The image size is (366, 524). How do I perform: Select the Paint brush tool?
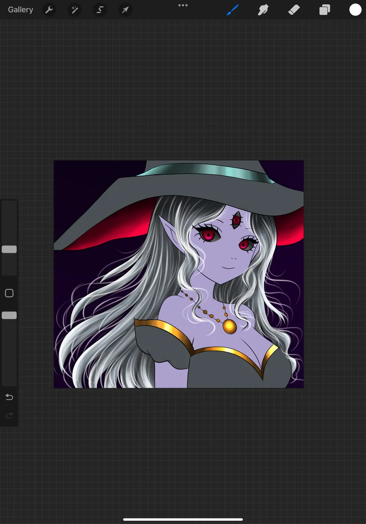click(233, 10)
